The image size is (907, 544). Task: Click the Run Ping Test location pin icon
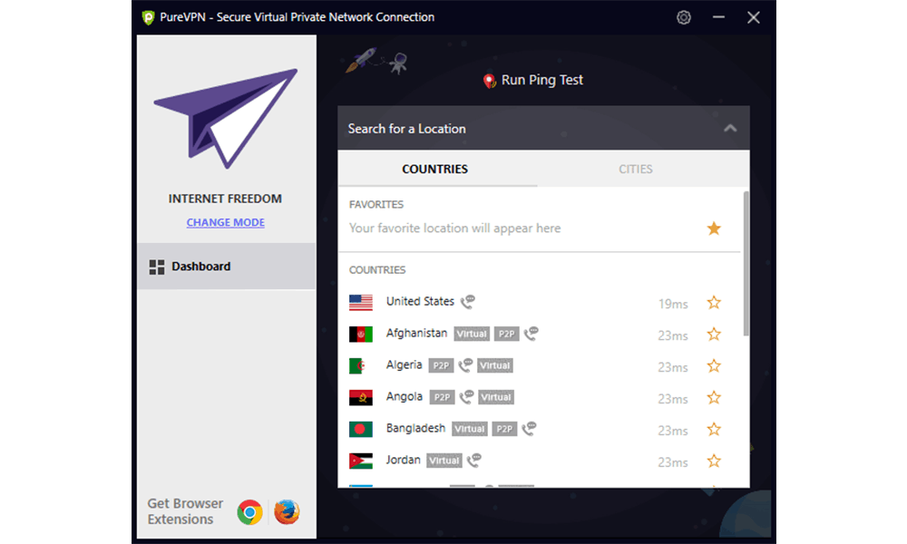[490, 81]
